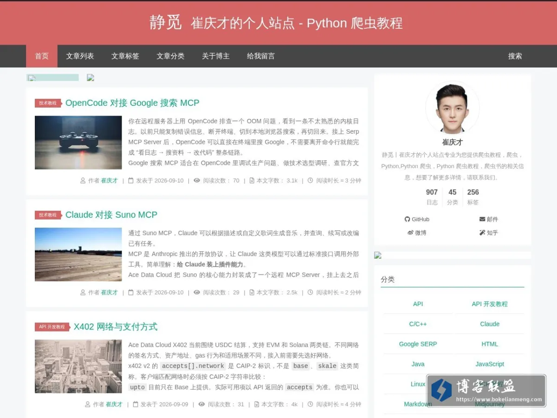
Task: Click the game controller thumbnail image
Action: (x=78, y=143)
